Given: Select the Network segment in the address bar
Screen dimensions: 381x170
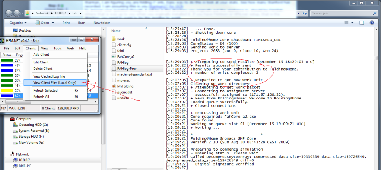Looking at the screenshot, I should [x=42, y=13].
